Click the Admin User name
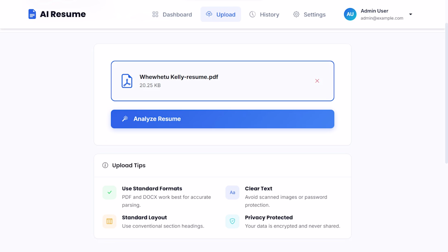This screenshot has height=252, width=448. [x=374, y=11]
